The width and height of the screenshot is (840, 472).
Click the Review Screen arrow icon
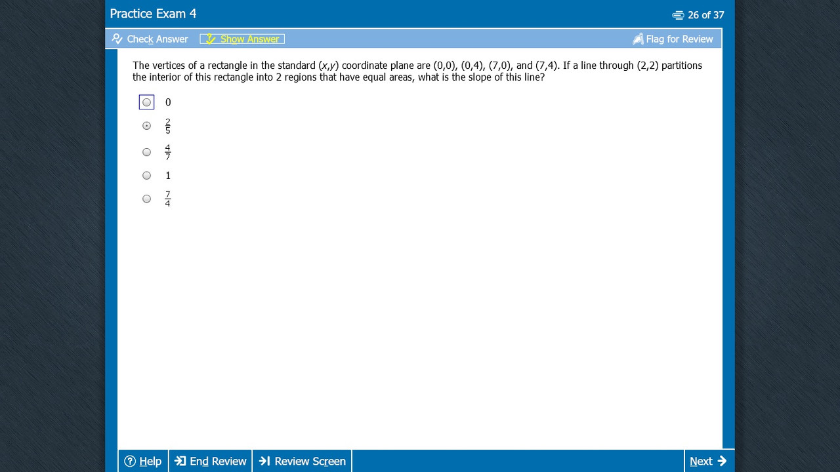(x=264, y=461)
